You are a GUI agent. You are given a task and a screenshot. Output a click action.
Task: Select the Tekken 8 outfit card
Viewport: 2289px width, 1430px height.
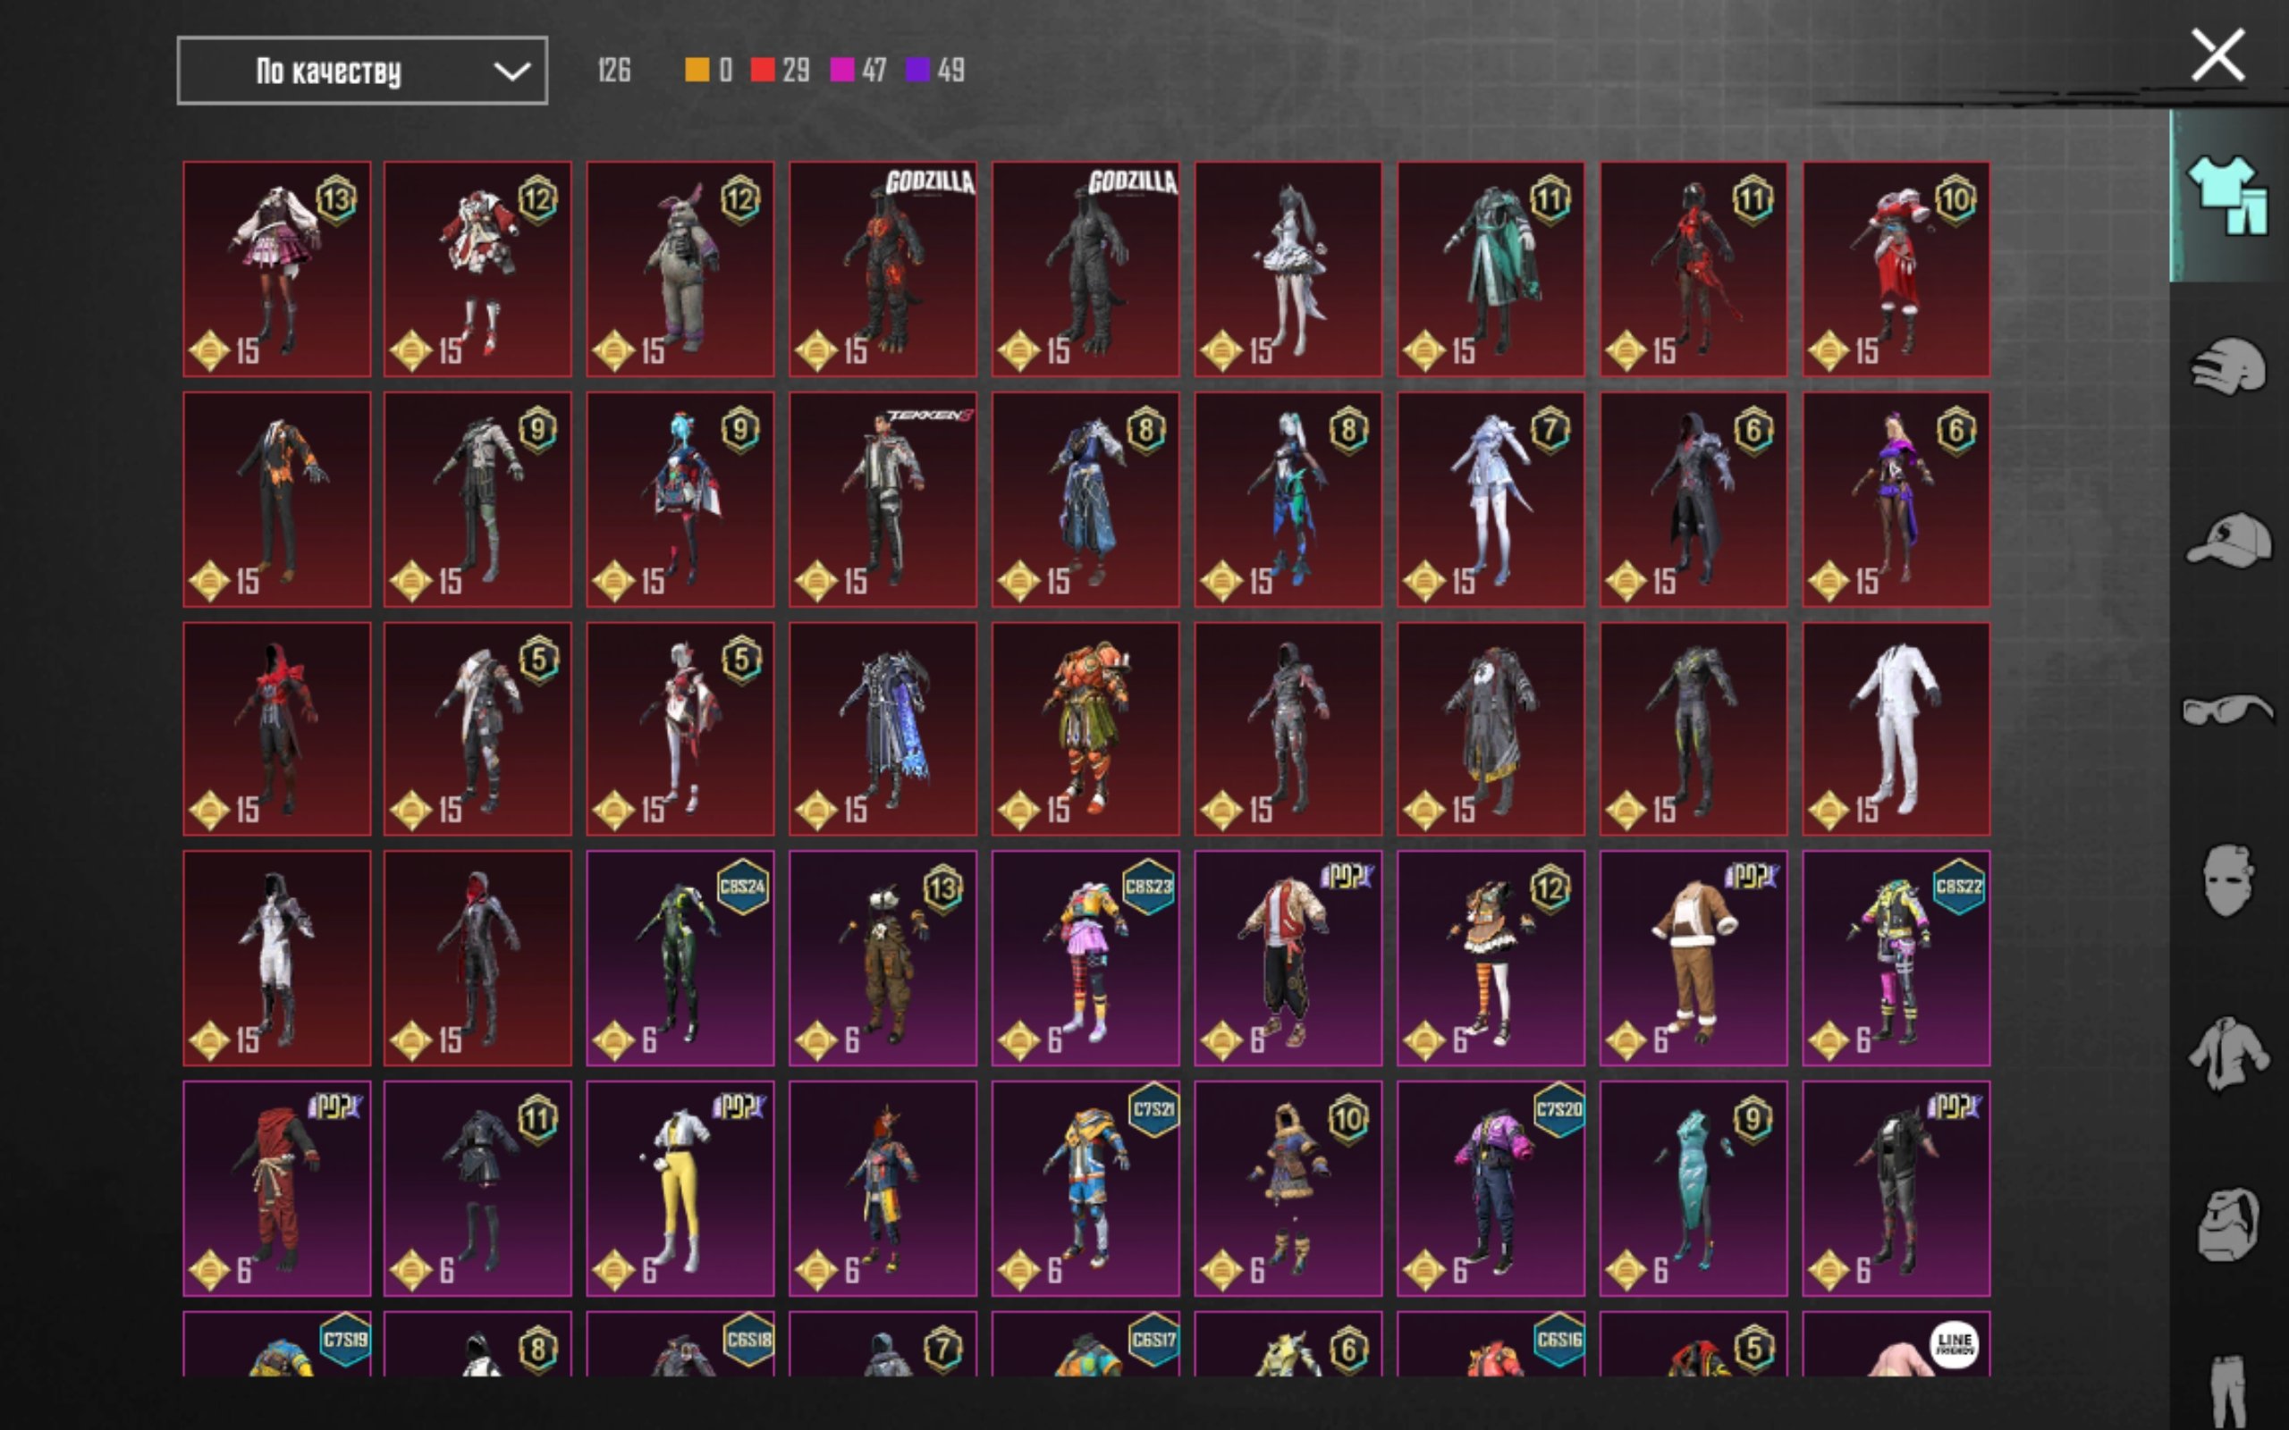coord(883,500)
